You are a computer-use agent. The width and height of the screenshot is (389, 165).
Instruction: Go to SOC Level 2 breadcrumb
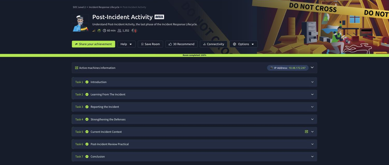(x=79, y=7)
